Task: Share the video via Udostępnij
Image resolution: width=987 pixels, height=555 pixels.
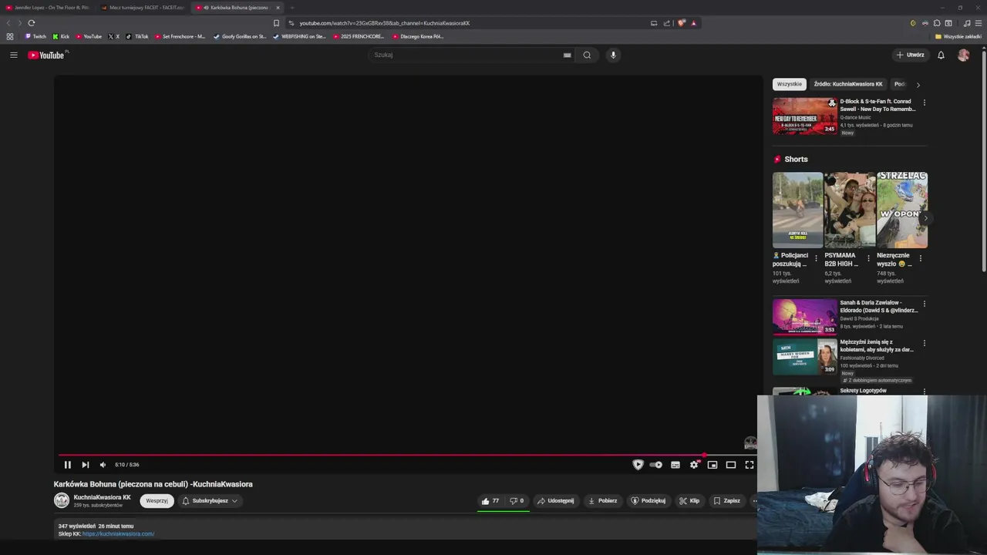Action: coord(556,501)
